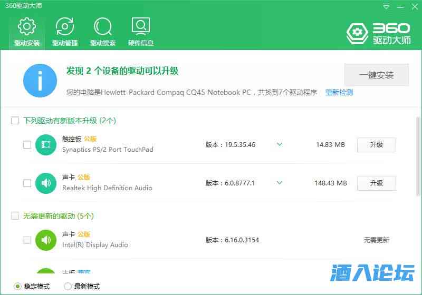Click the 重新检测 link

tap(339, 92)
